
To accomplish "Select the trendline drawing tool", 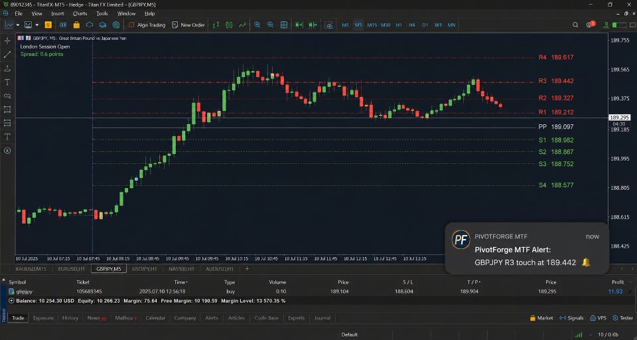I will (x=7, y=54).
